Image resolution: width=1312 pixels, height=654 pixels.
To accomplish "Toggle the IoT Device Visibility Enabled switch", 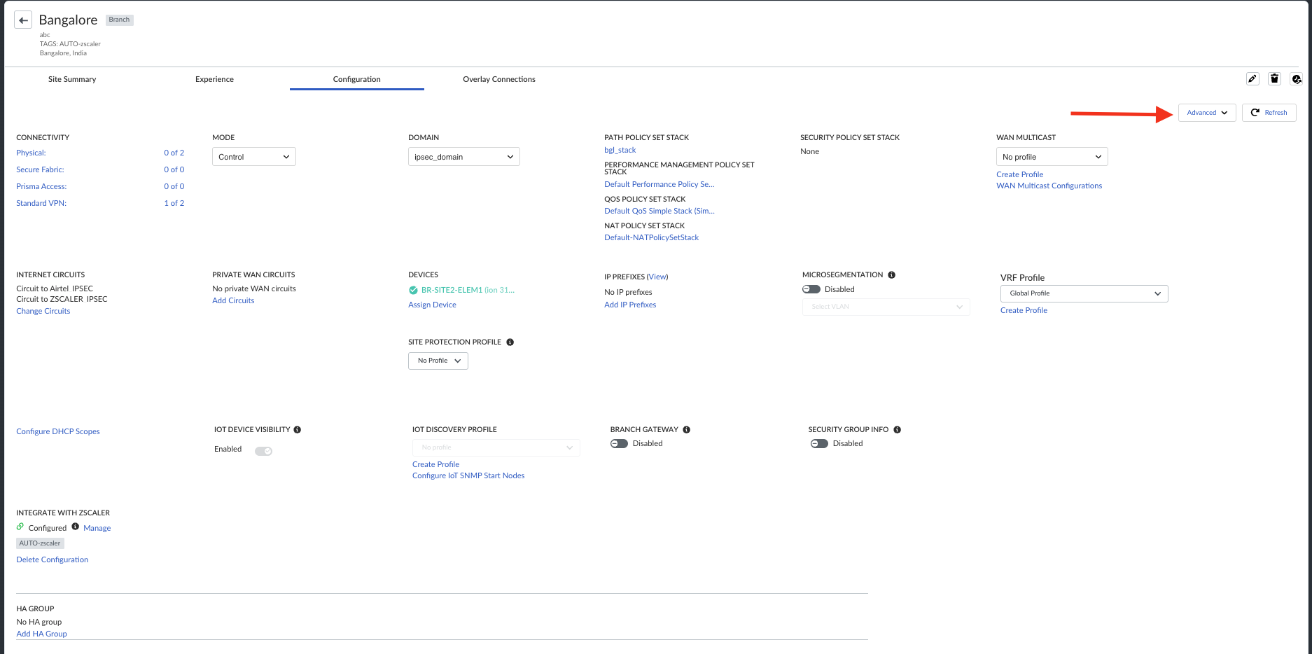I will [263, 451].
